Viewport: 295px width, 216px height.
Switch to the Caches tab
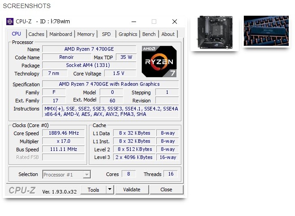(36, 34)
